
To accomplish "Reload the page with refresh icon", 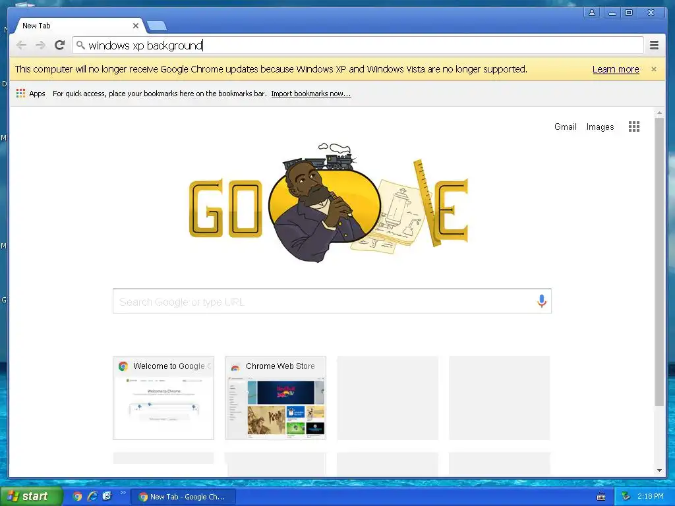I will point(59,45).
